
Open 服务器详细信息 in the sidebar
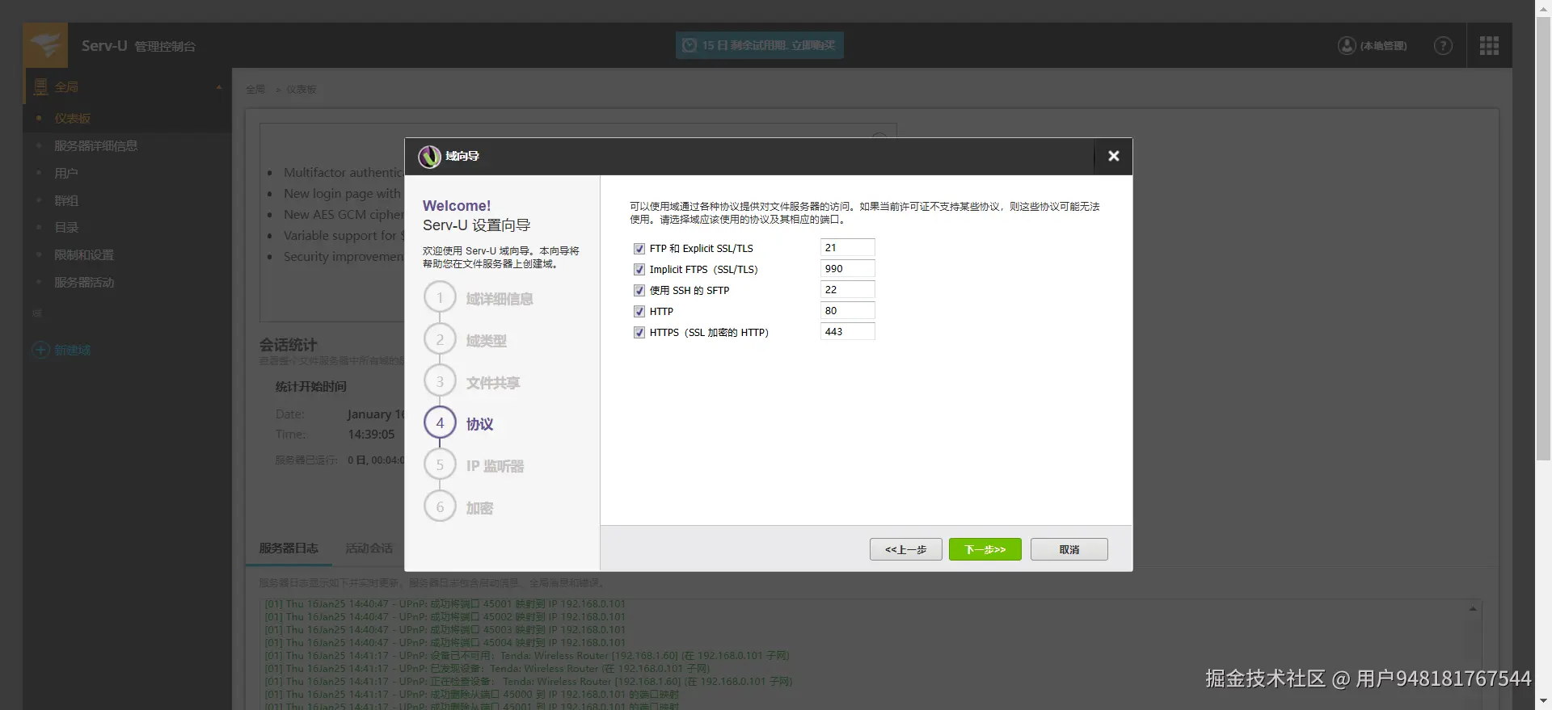point(95,146)
